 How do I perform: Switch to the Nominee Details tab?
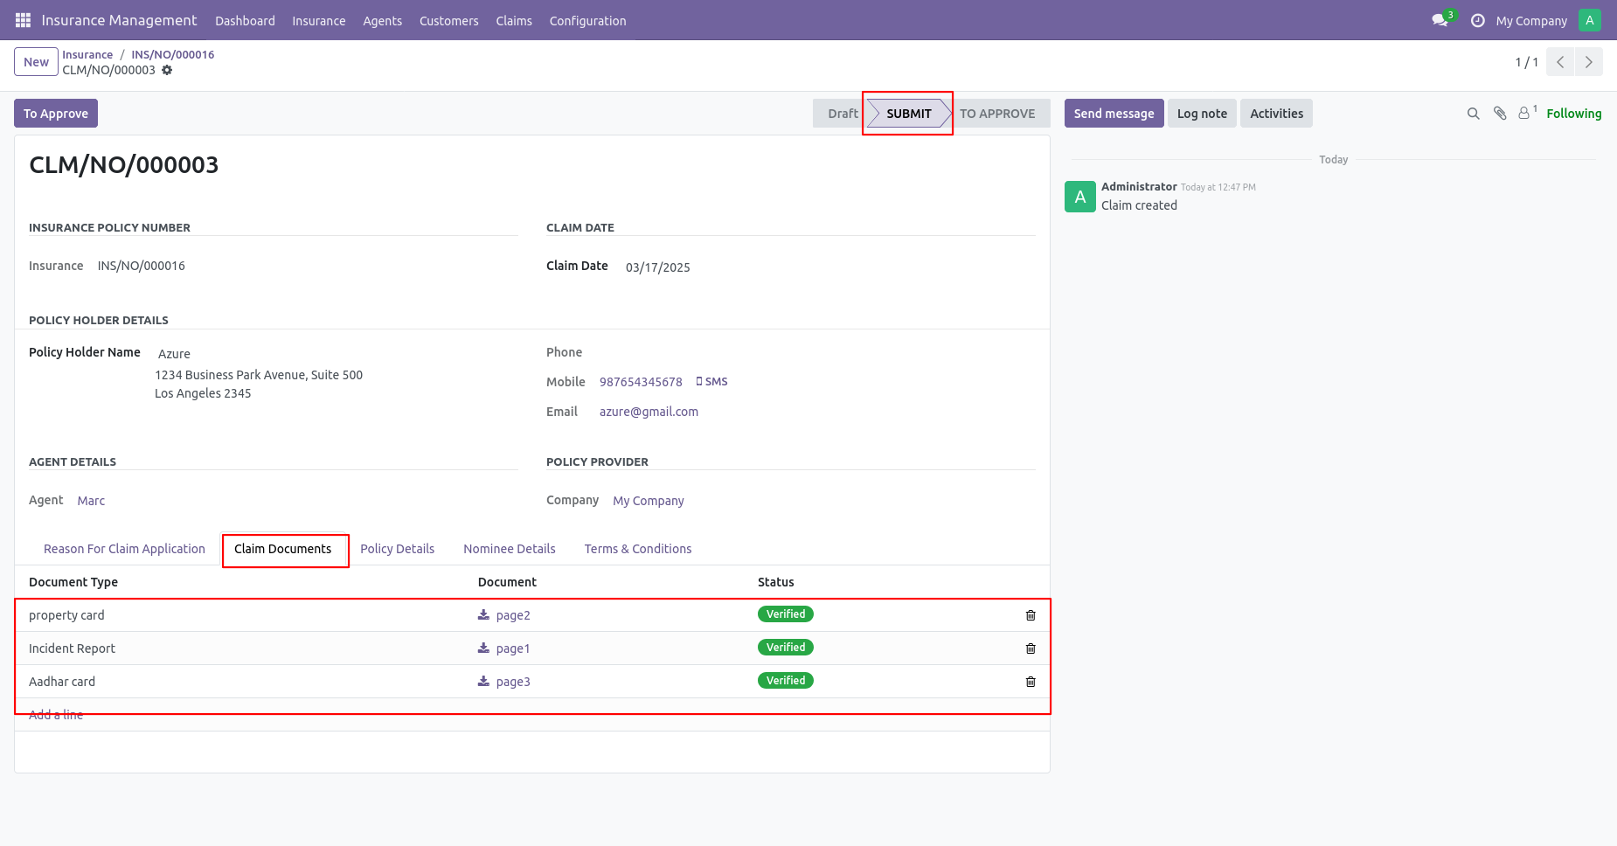pyautogui.click(x=510, y=549)
